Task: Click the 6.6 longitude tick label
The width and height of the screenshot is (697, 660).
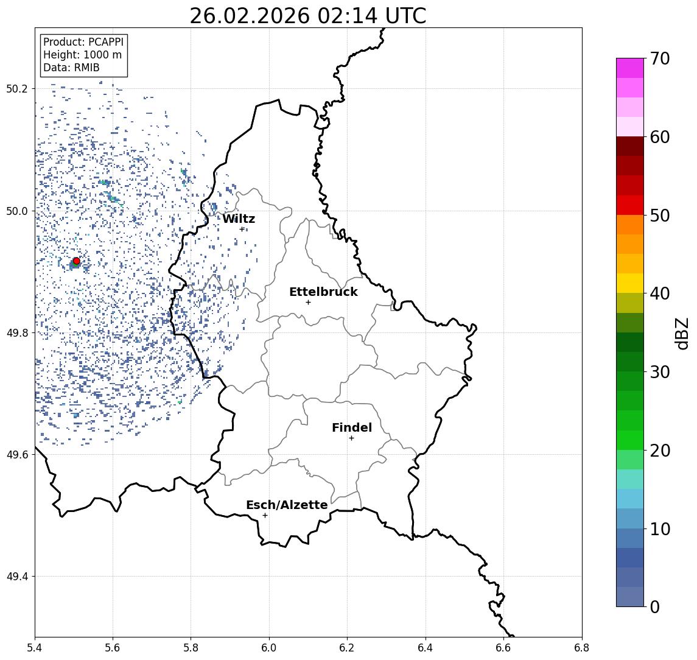Action: 503,648
